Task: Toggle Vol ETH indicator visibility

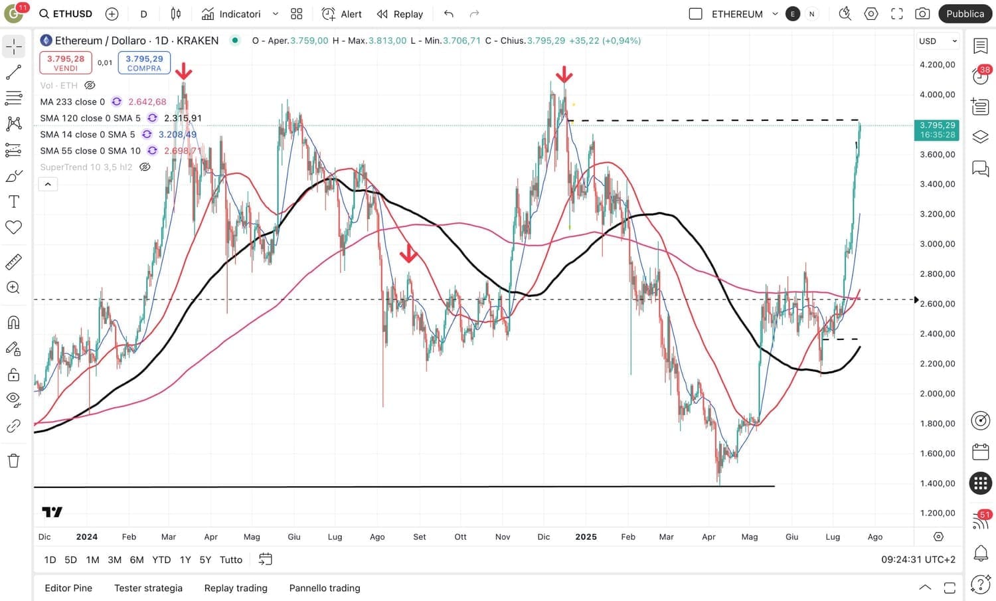Action: [x=90, y=85]
